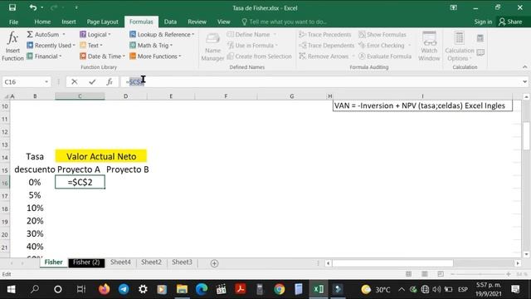Open the Name Manager
Screen dimensions: 531x299
(212, 47)
